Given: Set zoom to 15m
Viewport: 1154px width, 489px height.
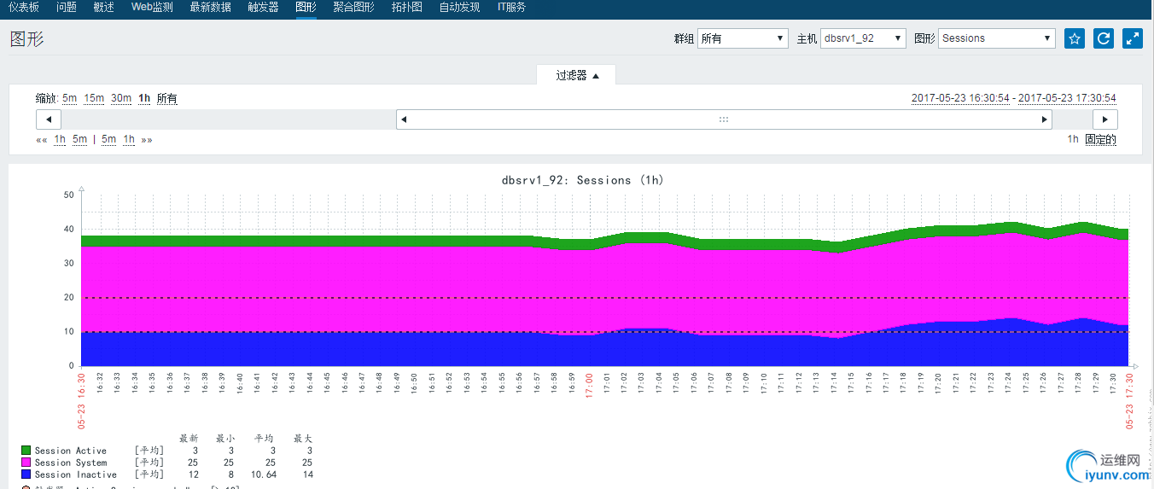Looking at the screenshot, I should click(94, 99).
